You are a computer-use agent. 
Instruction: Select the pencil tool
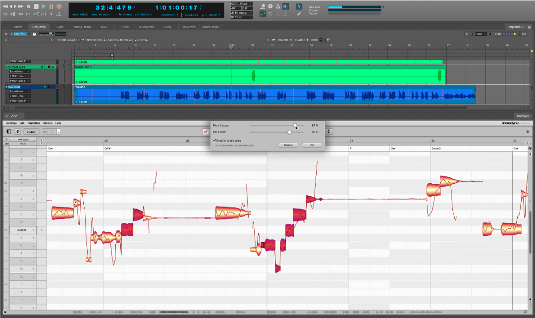pos(299,14)
